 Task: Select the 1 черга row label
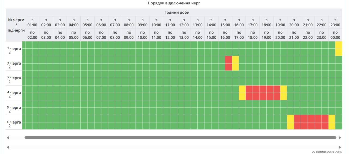(14, 49)
